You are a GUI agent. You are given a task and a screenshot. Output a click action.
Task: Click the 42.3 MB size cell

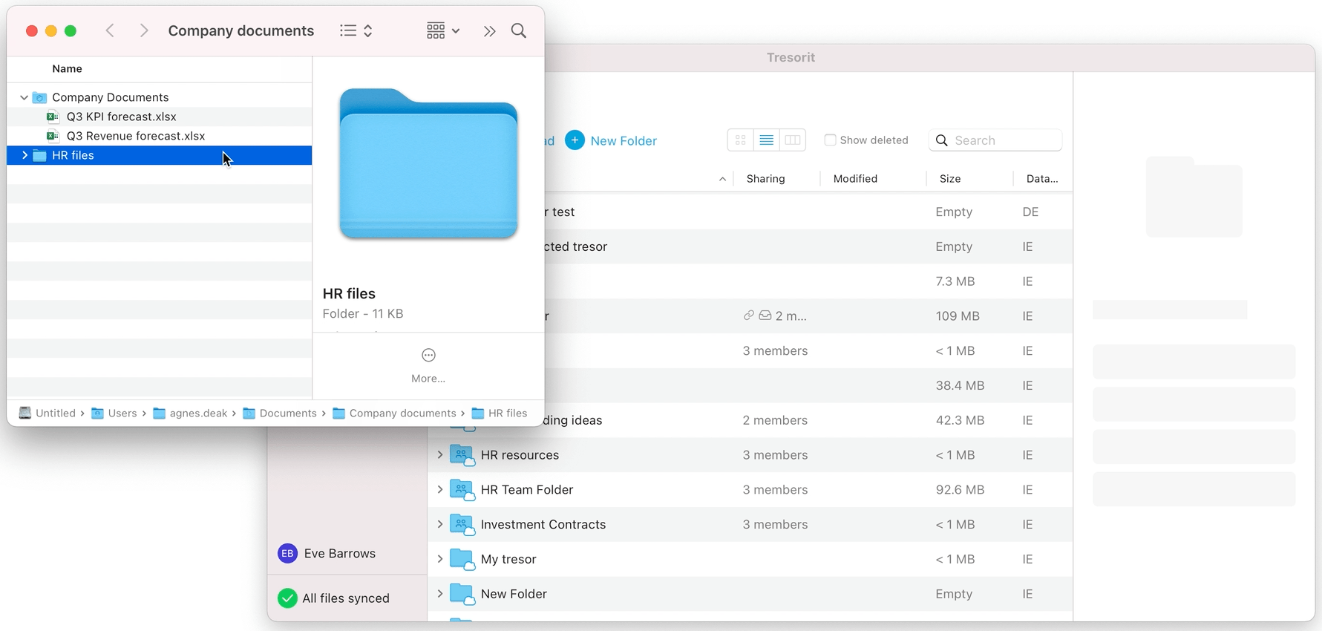pyautogui.click(x=960, y=420)
